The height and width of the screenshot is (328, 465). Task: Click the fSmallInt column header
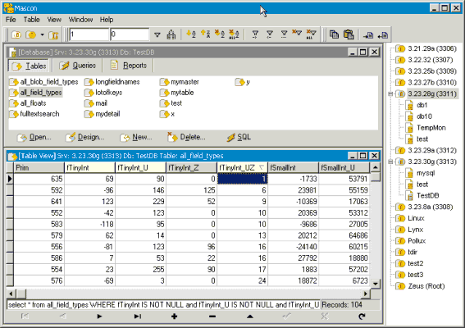coord(293,168)
